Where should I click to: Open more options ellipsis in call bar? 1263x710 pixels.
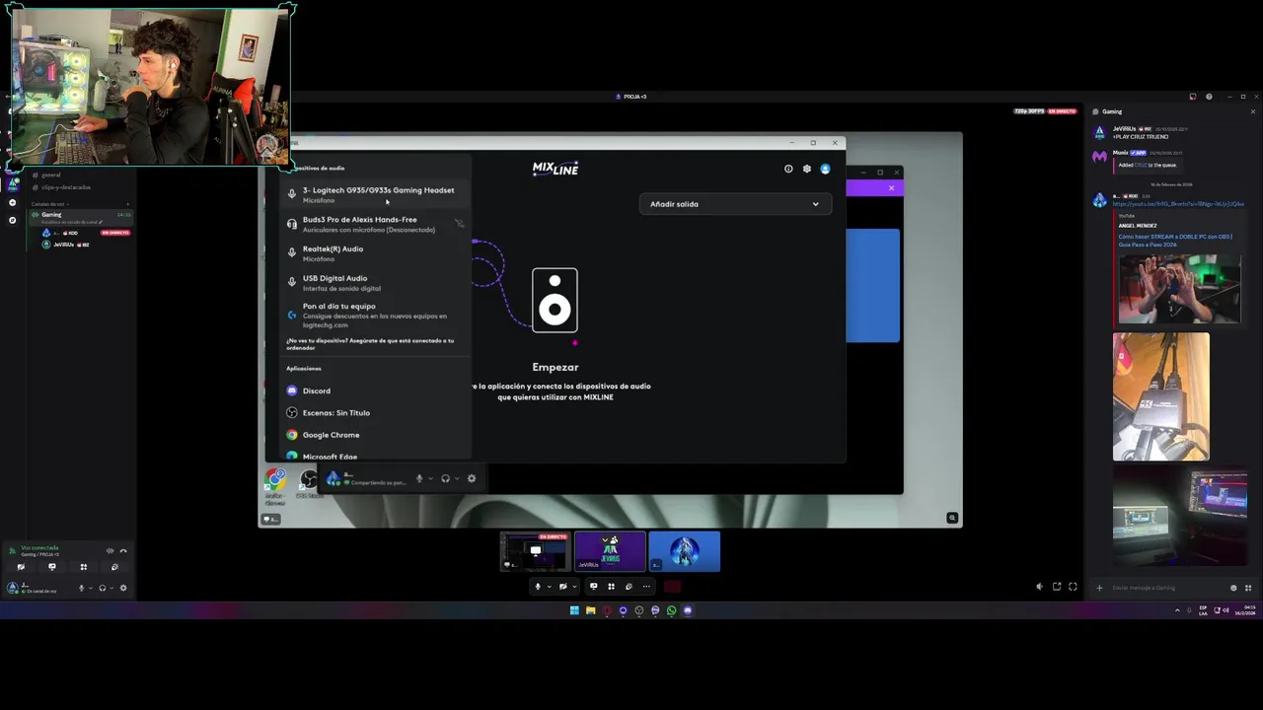click(x=646, y=586)
